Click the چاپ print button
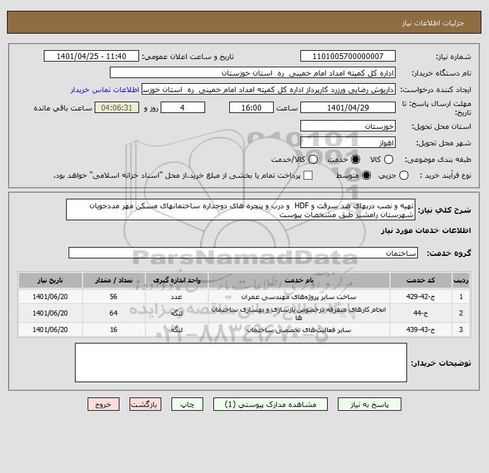 (187, 404)
